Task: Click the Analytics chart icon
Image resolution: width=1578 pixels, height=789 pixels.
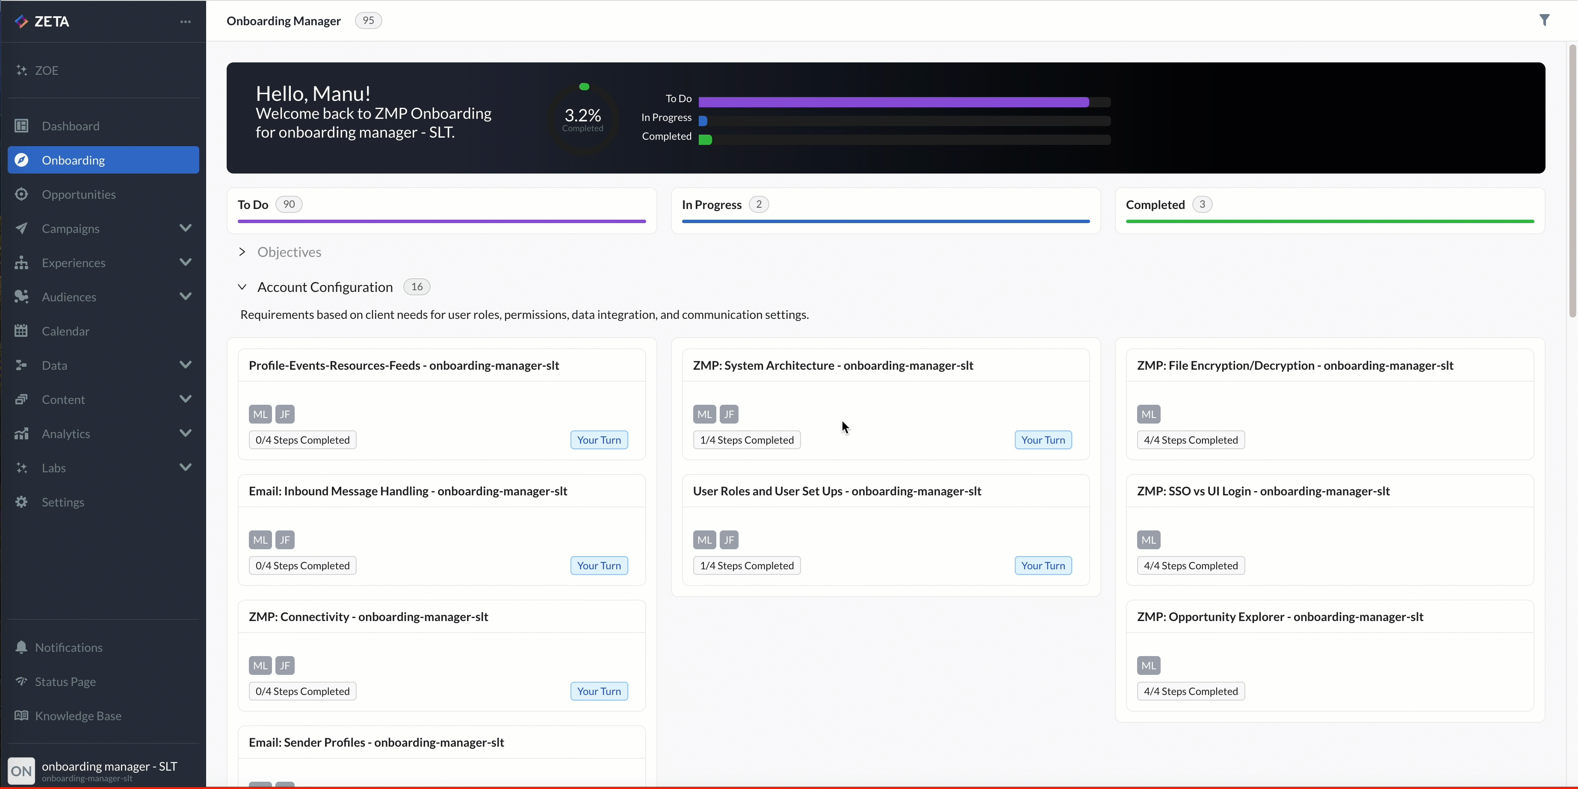Action: (21, 434)
